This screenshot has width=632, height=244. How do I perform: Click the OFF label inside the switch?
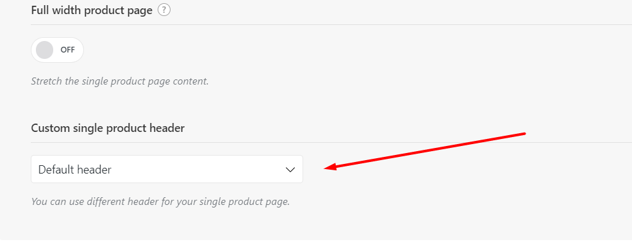(x=68, y=50)
